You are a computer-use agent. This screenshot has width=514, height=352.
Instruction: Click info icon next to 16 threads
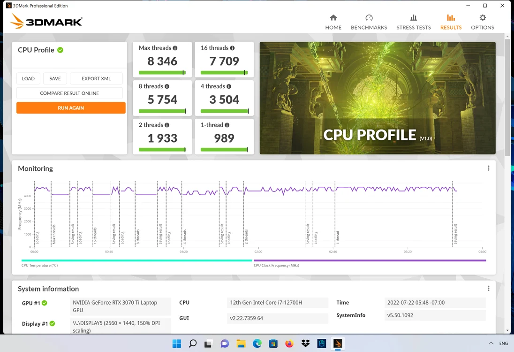tap(232, 48)
